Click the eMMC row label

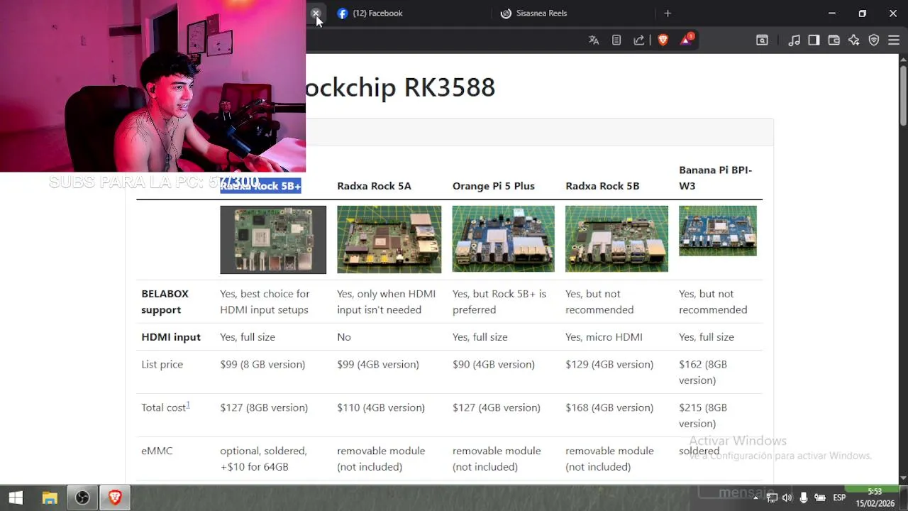point(157,451)
